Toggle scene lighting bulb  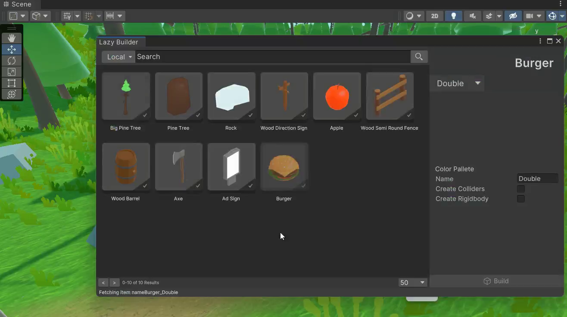click(x=453, y=16)
